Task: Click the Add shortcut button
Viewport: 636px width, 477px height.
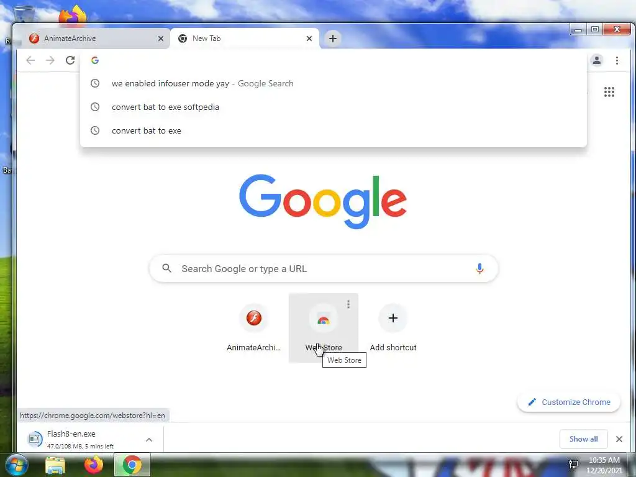Action: pos(393,328)
